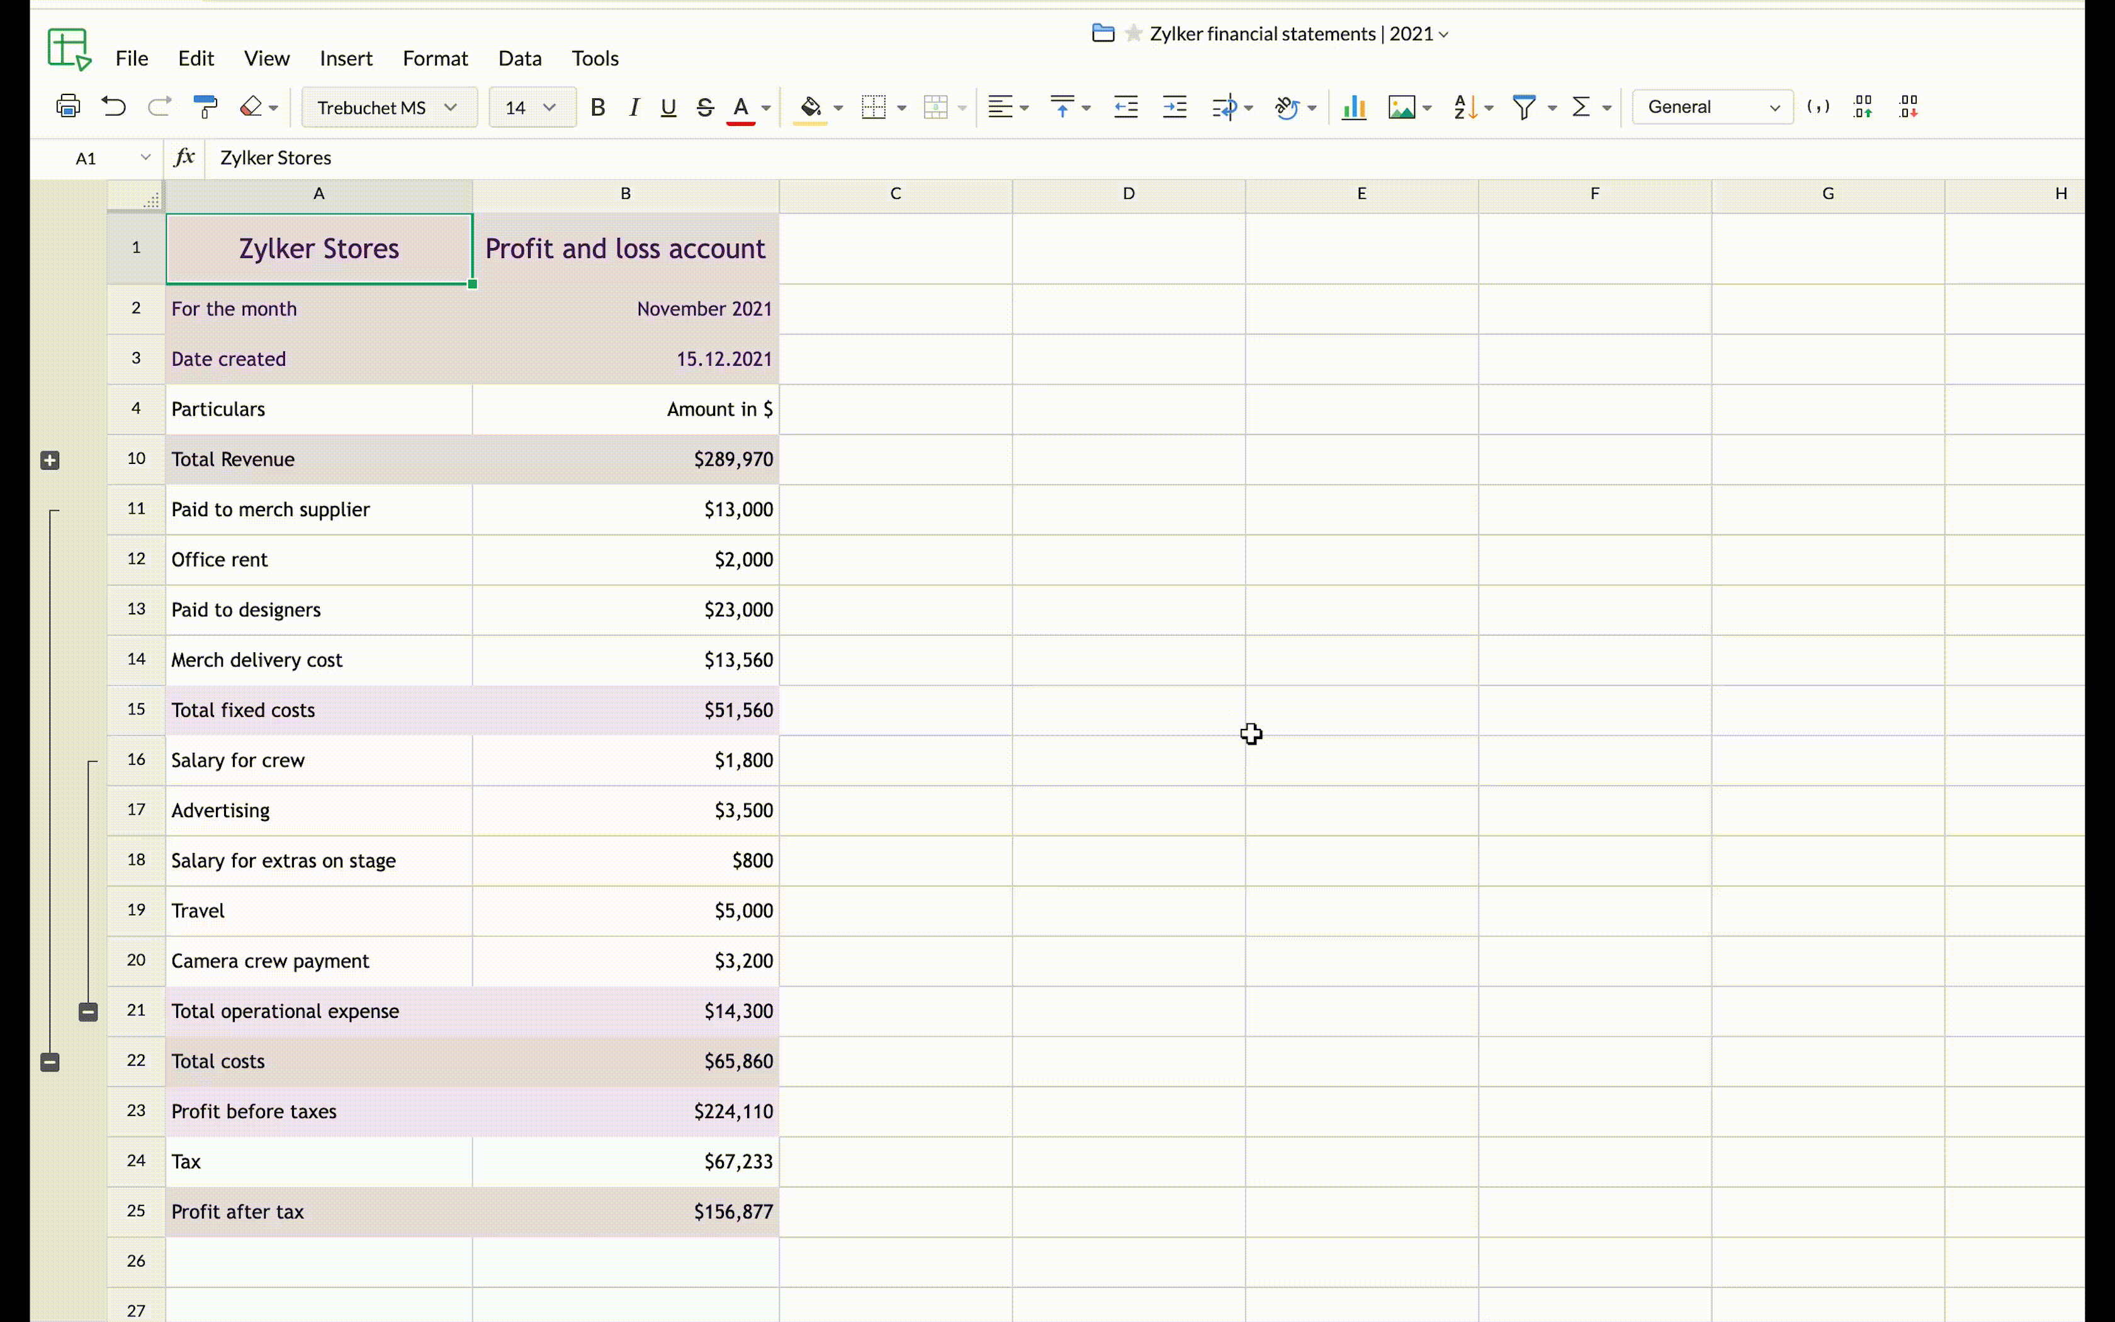
Task: Open the Data menu
Action: click(519, 58)
